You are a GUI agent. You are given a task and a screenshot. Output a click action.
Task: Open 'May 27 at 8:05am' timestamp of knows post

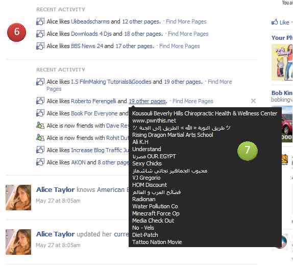58,201
